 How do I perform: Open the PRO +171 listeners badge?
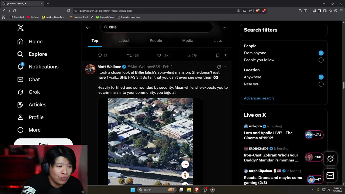[x=314, y=135]
